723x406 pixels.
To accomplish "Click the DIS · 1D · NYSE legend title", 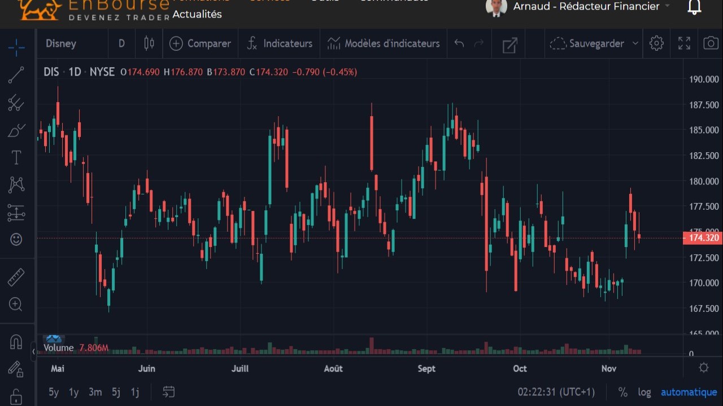I will click(x=79, y=72).
